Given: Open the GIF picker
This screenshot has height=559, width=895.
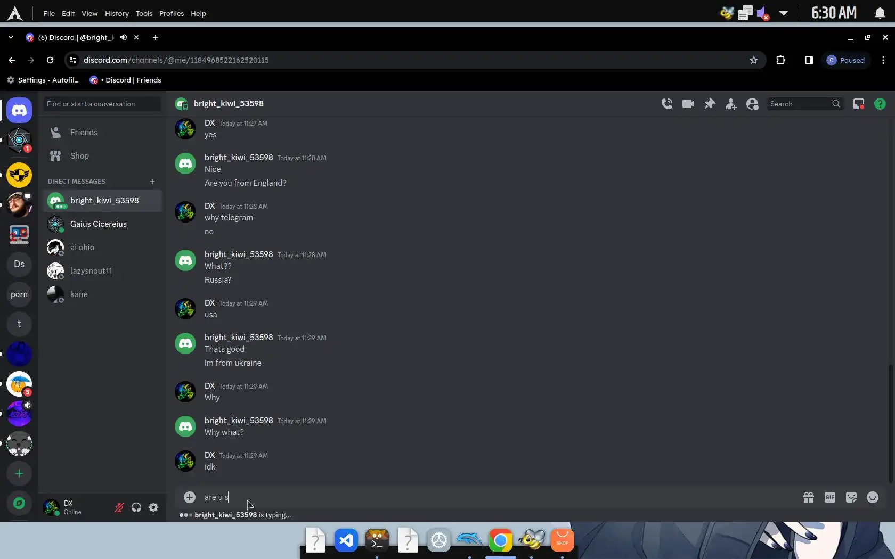Looking at the screenshot, I should 830,497.
